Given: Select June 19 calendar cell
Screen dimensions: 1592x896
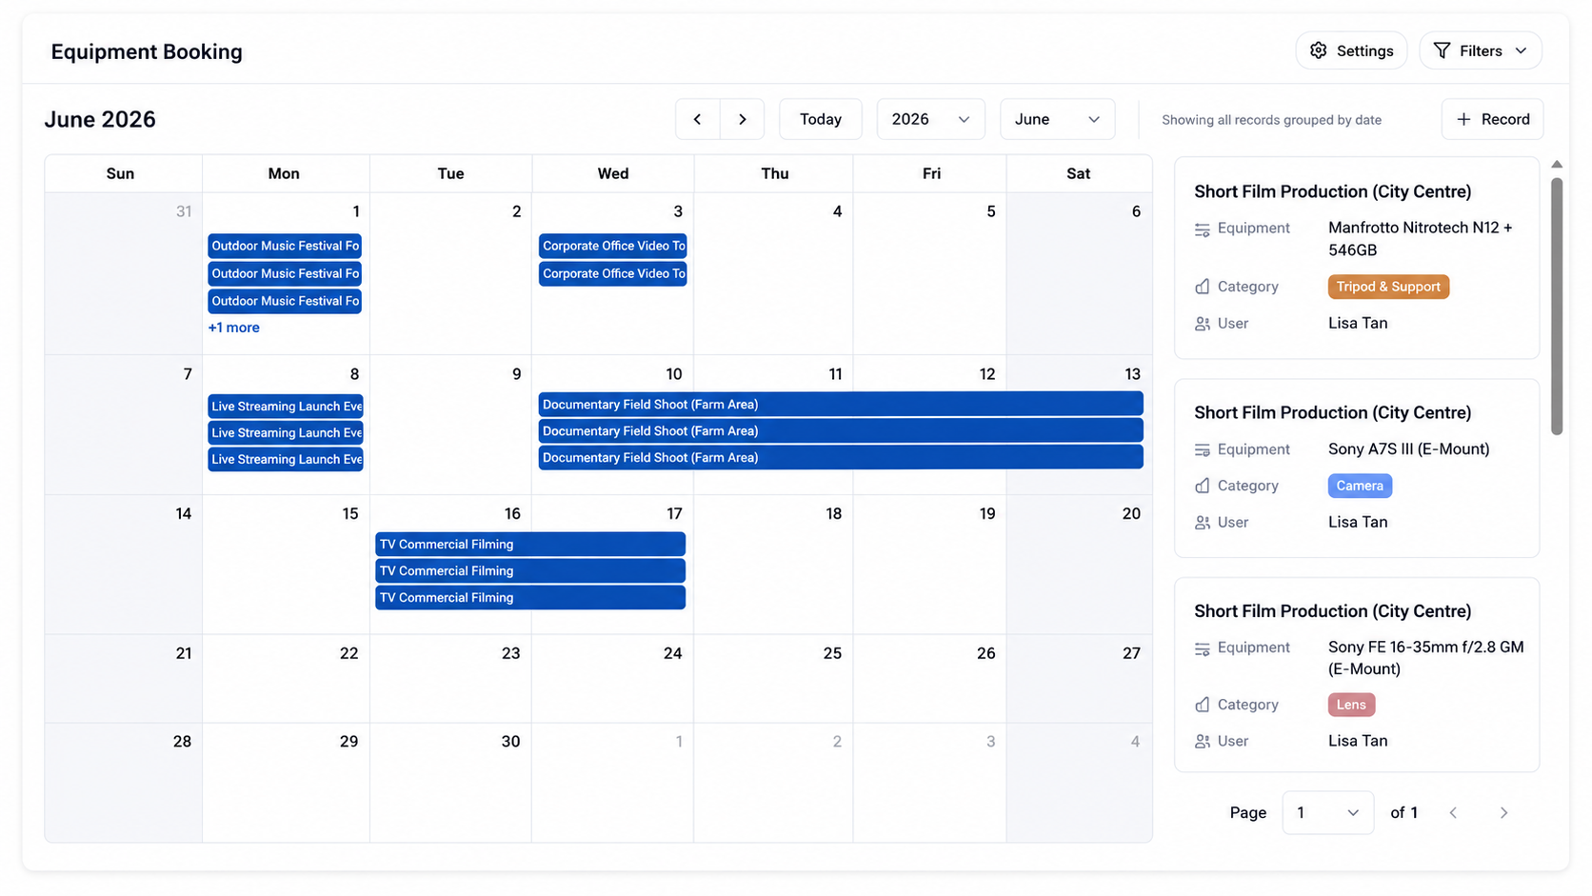Looking at the screenshot, I should [x=930, y=564].
